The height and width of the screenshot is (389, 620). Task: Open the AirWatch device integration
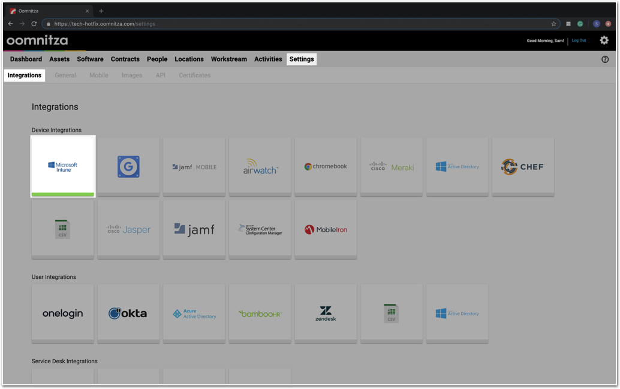point(260,167)
